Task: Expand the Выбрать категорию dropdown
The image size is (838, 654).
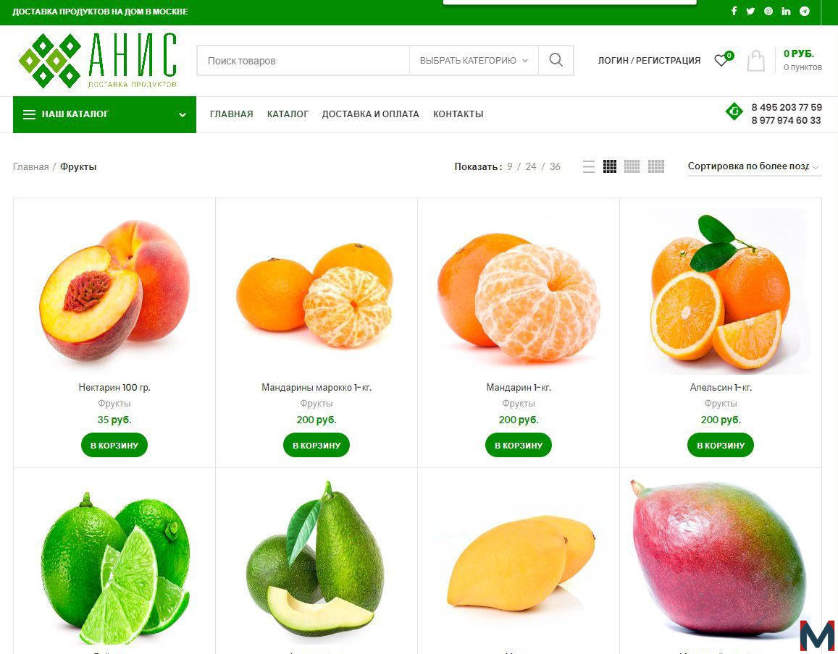Action: click(474, 60)
